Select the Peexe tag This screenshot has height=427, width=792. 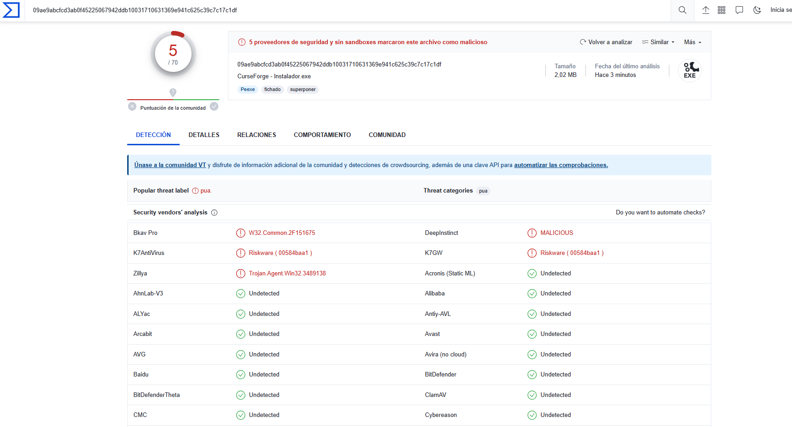pos(248,89)
